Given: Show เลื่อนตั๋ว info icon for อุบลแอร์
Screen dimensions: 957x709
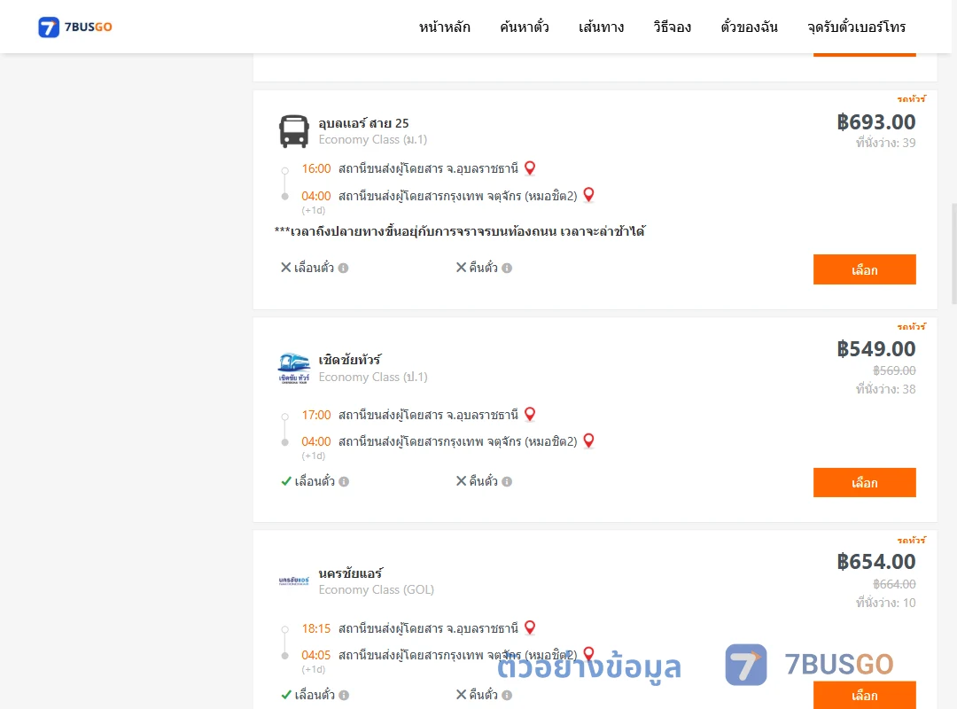Looking at the screenshot, I should 344,268.
